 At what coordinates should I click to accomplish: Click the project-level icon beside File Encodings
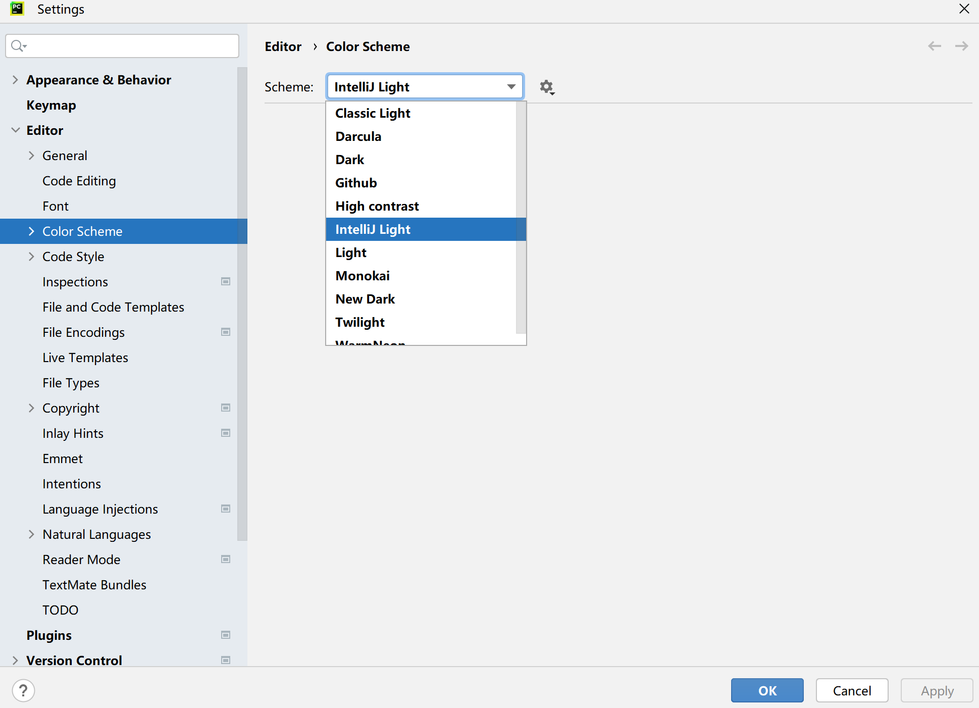tap(226, 332)
